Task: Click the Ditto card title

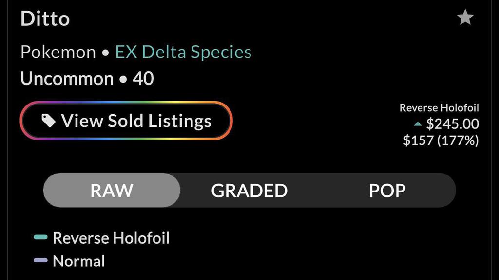Action: [x=45, y=19]
